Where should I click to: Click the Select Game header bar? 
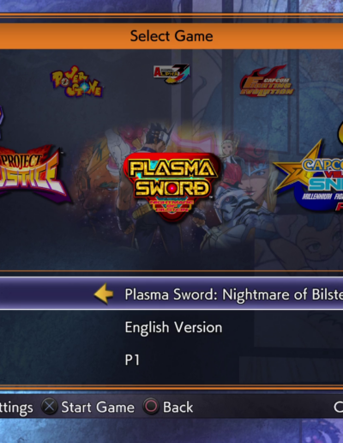coord(171,36)
